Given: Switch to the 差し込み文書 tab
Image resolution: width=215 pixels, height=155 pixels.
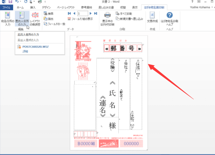Looking at the screenshot, I should 106,8.
